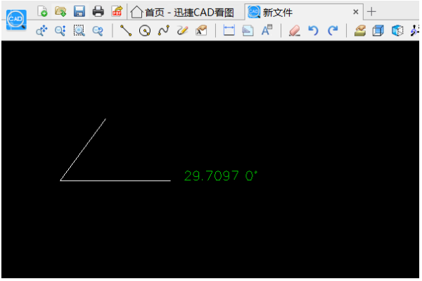The width and height of the screenshot is (422, 281).
Task: Click the zoom previous view icon
Action: 98,31
